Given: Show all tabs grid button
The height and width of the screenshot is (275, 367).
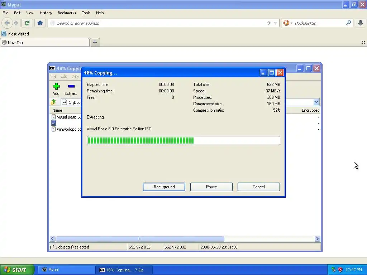Looking at the screenshot, I should [x=363, y=42].
